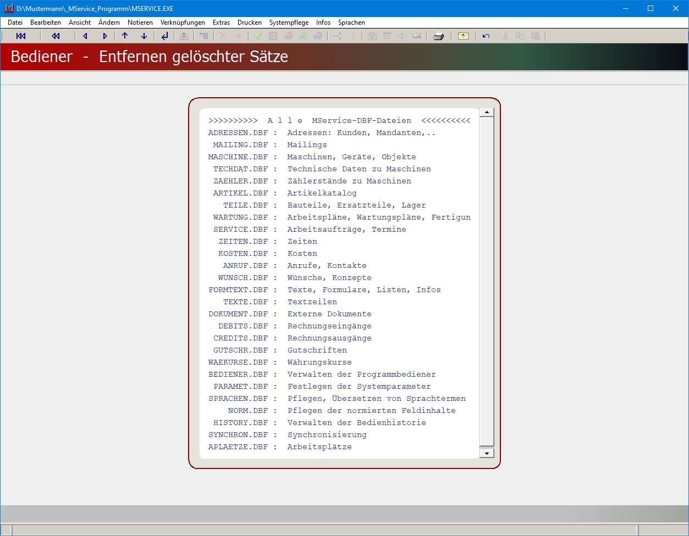This screenshot has height=536, width=689.
Task: Click the DBF list scroll down arrow
Action: click(x=487, y=453)
